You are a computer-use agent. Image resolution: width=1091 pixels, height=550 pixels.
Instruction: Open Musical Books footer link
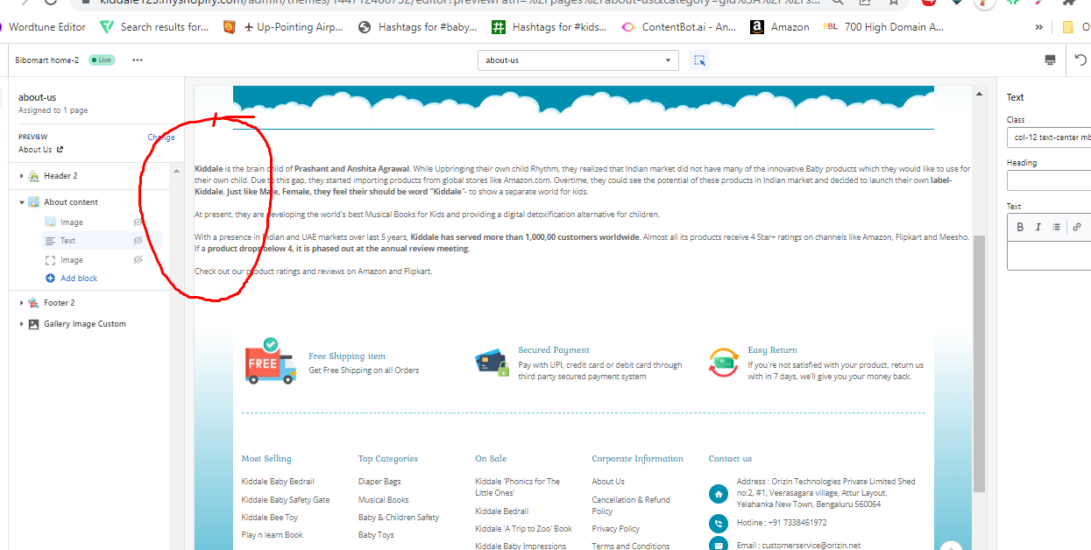click(384, 500)
